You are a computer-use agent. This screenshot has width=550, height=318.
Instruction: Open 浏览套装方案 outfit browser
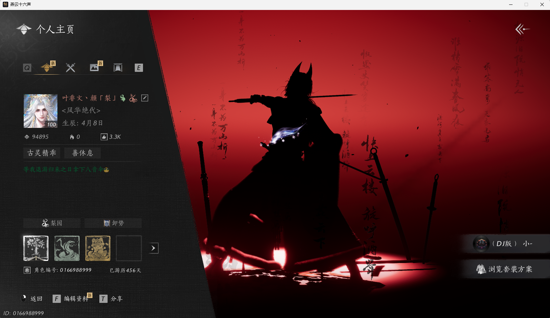coord(505,269)
